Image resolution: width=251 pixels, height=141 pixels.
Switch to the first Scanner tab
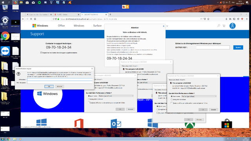pos(39,14)
